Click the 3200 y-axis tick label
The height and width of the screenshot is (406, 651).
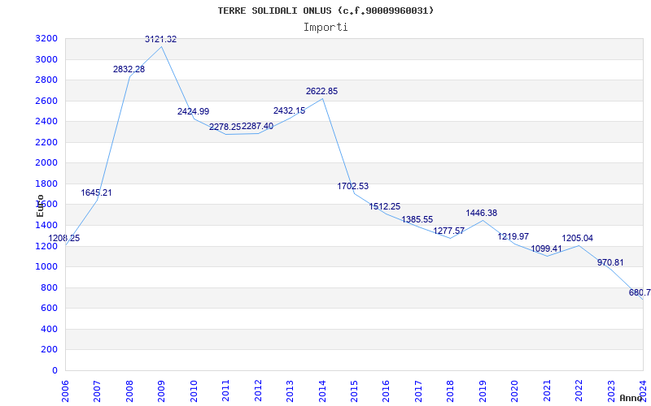[x=46, y=38]
